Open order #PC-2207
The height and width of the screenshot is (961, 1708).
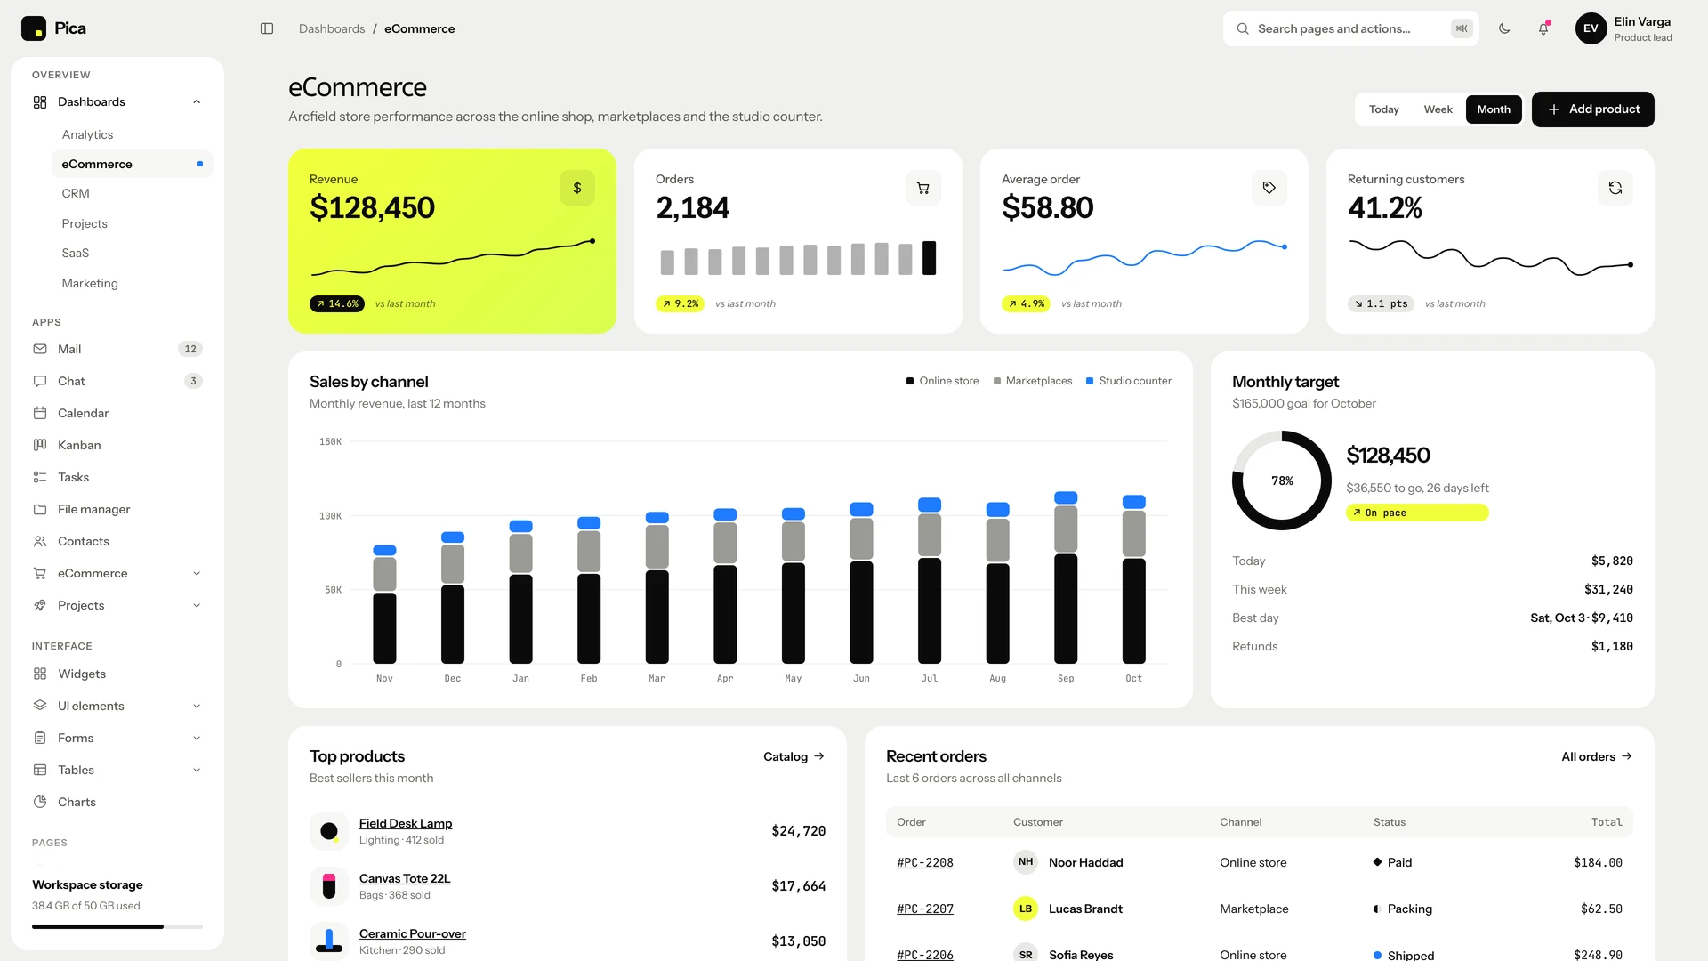coord(925,909)
